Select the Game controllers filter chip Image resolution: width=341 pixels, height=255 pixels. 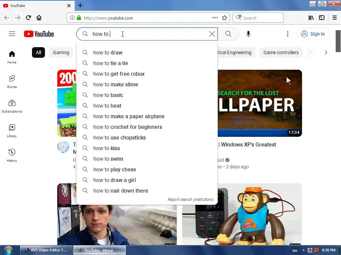pyautogui.click(x=281, y=52)
